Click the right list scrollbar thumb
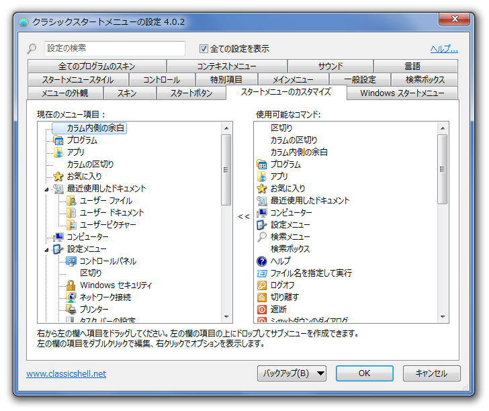This screenshot has width=489, height=411. (x=442, y=169)
